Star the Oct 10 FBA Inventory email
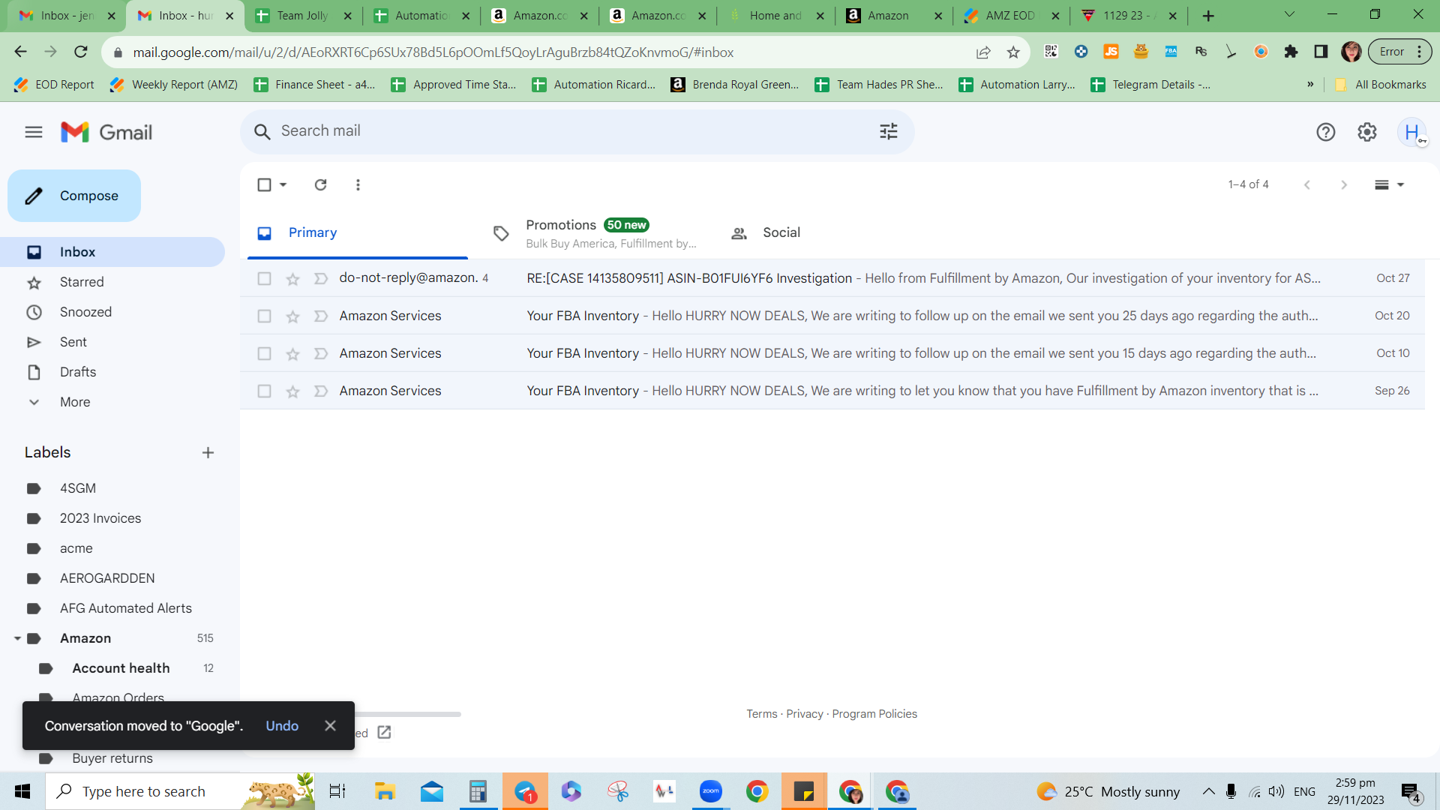The width and height of the screenshot is (1440, 810). tap(292, 354)
